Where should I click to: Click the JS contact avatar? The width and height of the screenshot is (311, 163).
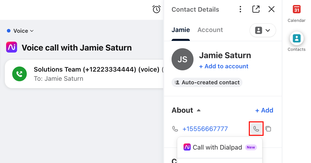point(183,59)
